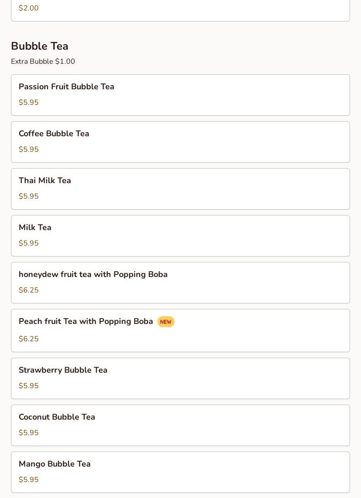Image resolution: width=361 pixels, height=498 pixels.
Task: Click the Extra Bubble $1.00 note
Action: pyautogui.click(x=43, y=62)
